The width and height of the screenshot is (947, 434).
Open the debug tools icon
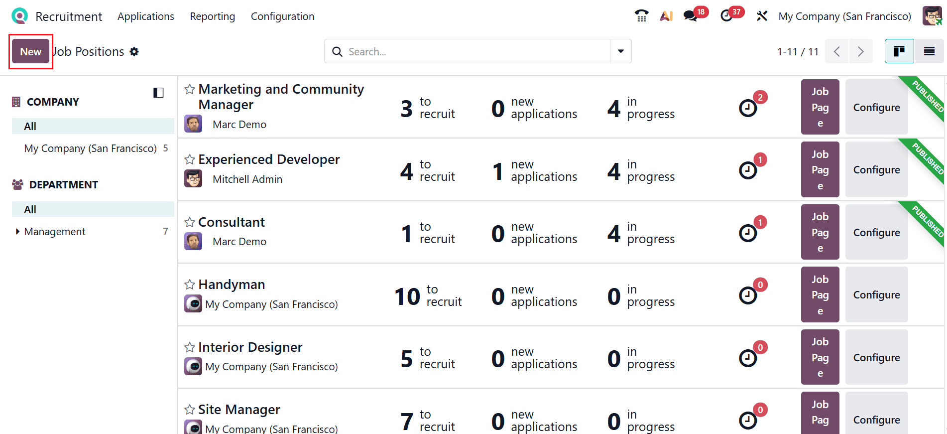tap(762, 16)
